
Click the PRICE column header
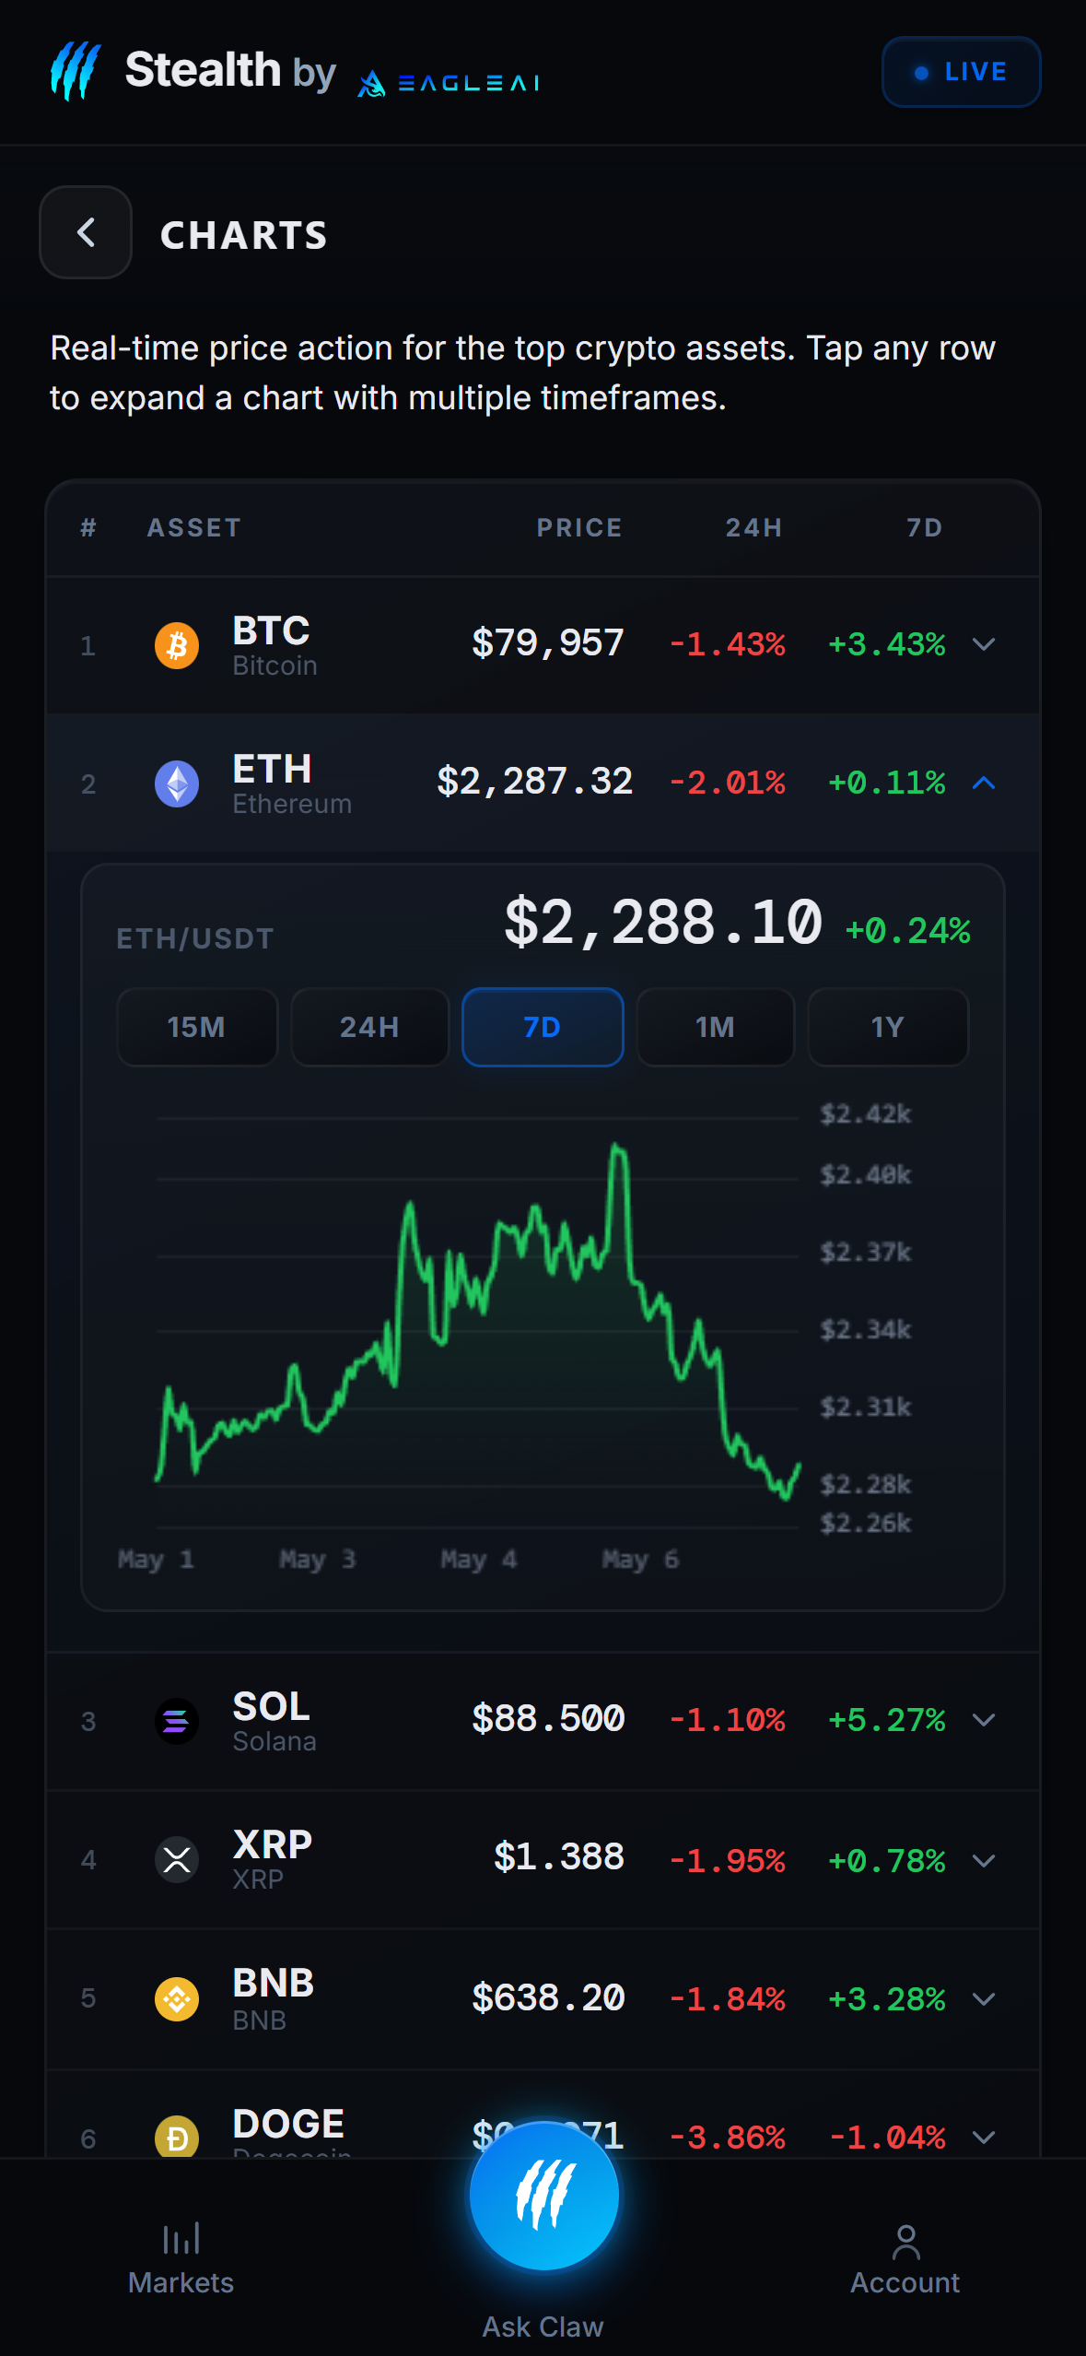pyautogui.click(x=579, y=527)
